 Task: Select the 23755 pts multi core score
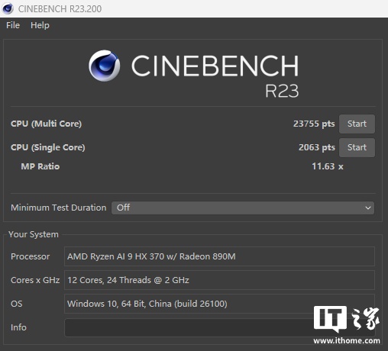pos(314,124)
